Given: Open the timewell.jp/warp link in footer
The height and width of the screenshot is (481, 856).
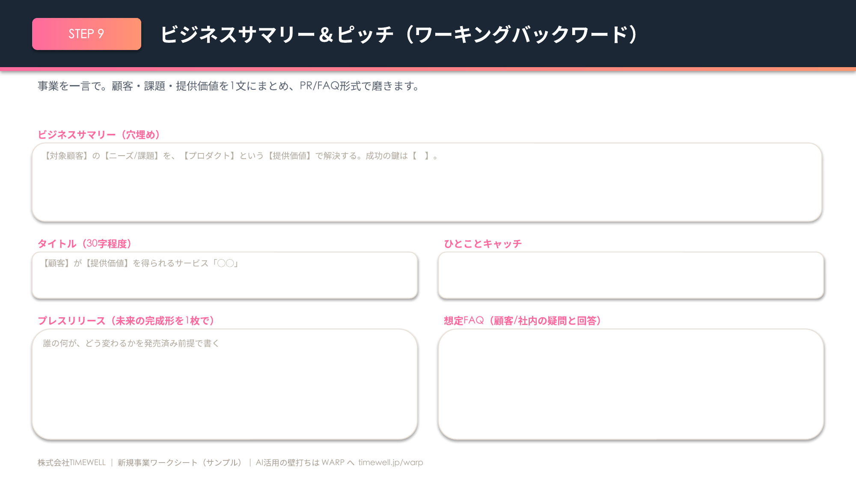Looking at the screenshot, I should (x=391, y=463).
